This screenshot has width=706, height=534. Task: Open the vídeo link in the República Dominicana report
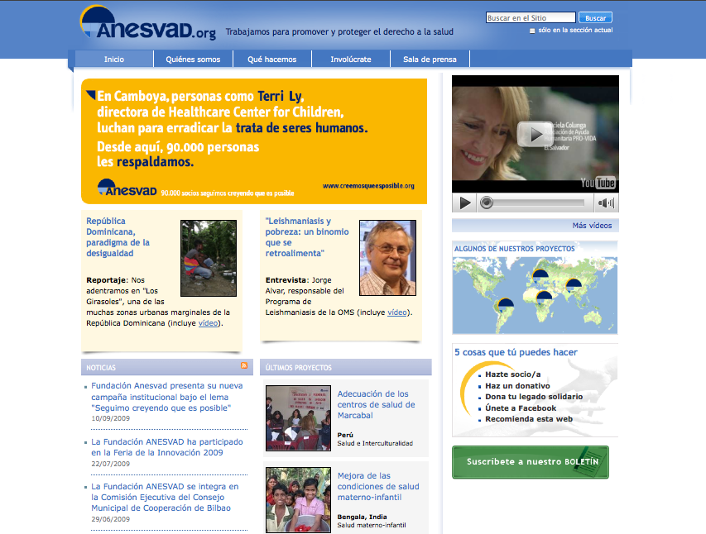pos(208,323)
